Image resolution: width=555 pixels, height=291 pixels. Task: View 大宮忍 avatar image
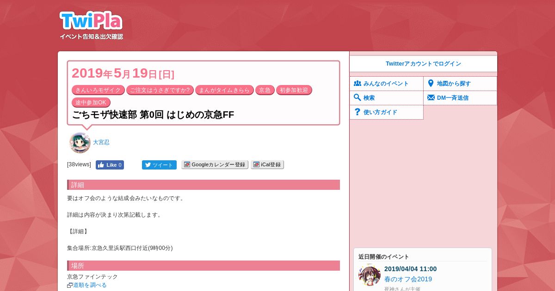(x=80, y=143)
